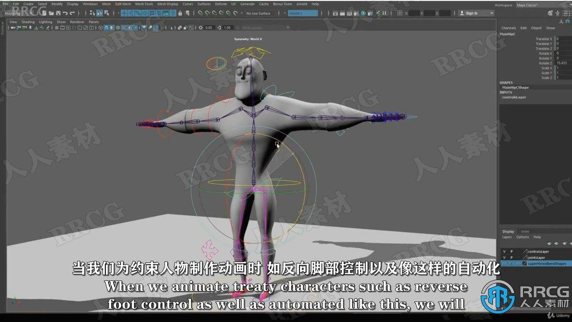Image resolution: width=572 pixels, height=322 pixels.
Task: Toggle playback P of controlsLayer
Action: pos(512,251)
